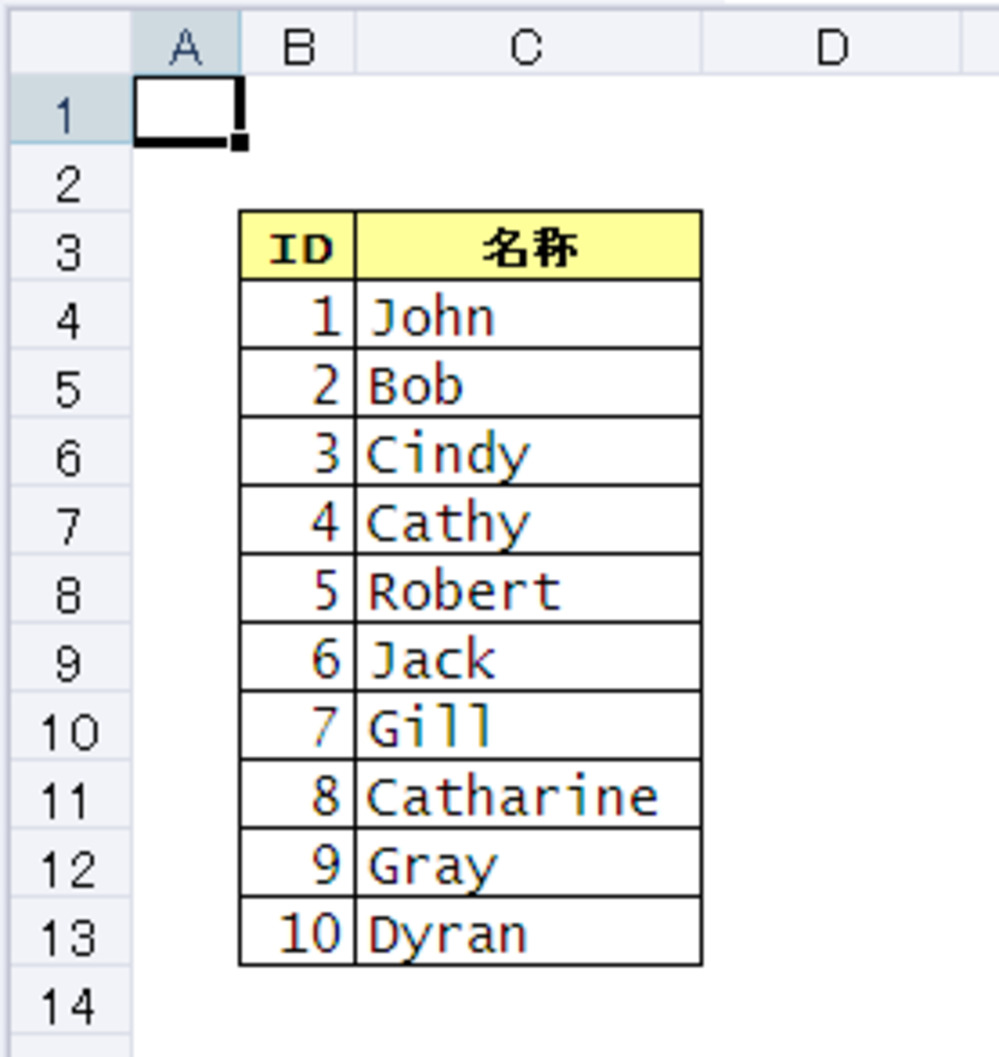Select the cell containing Bob
The width and height of the screenshot is (999, 1057).
pyautogui.click(x=529, y=384)
